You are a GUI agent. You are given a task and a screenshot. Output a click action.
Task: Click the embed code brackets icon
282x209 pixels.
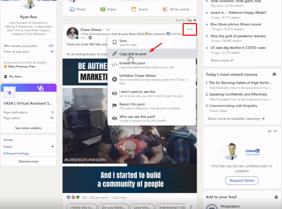pyautogui.click(x=114, y=65)
